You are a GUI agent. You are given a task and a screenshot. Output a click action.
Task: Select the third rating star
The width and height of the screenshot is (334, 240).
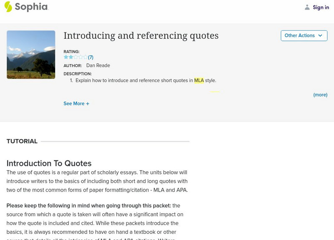pyautogui.click(x=76, y=57)
